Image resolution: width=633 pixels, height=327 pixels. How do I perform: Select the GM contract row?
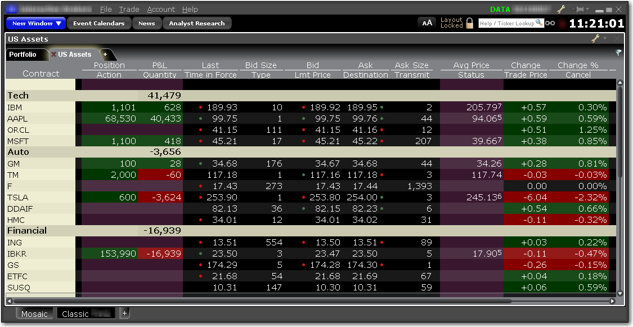(311, 163)
